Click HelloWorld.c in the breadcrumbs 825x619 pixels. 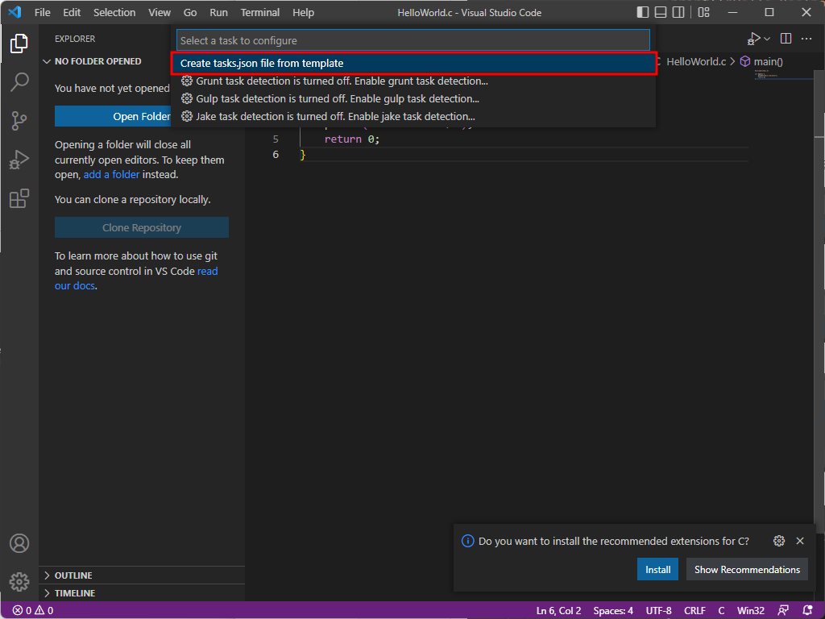(695, 61)
